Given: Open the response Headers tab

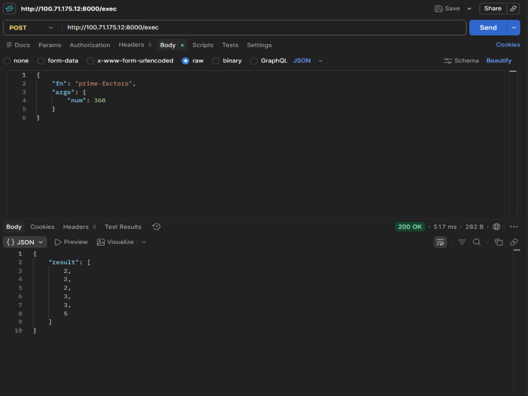Looking at the screenshot, I should coord(80,227).
